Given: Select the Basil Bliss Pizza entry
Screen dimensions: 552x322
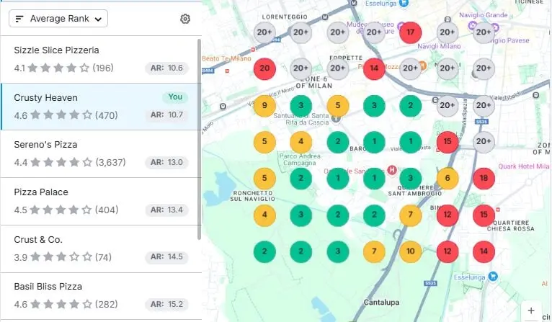Looking at the screenshot, I should 101,296.
